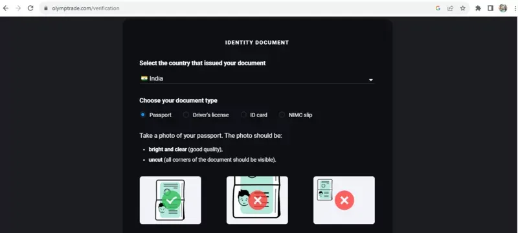Click the share page icon
This screenshot has width=518, height=233.
(450, 8)
